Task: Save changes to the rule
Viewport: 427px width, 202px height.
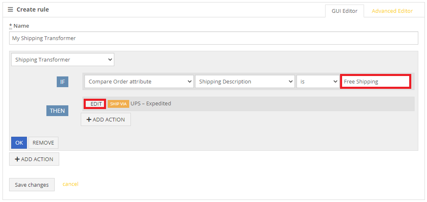Action: point(32,185)
